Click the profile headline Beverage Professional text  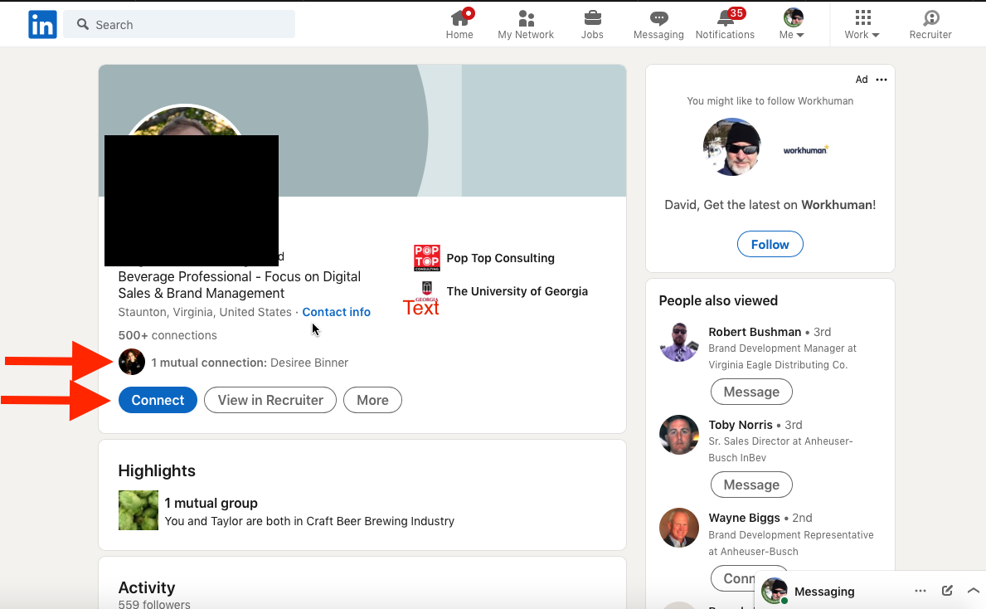click(x=240, y=285)
